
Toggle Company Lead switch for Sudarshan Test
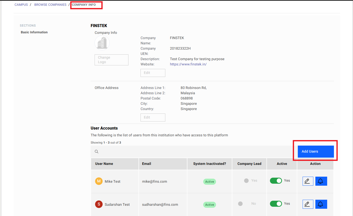pyautogui.click(x=241, y=204)
